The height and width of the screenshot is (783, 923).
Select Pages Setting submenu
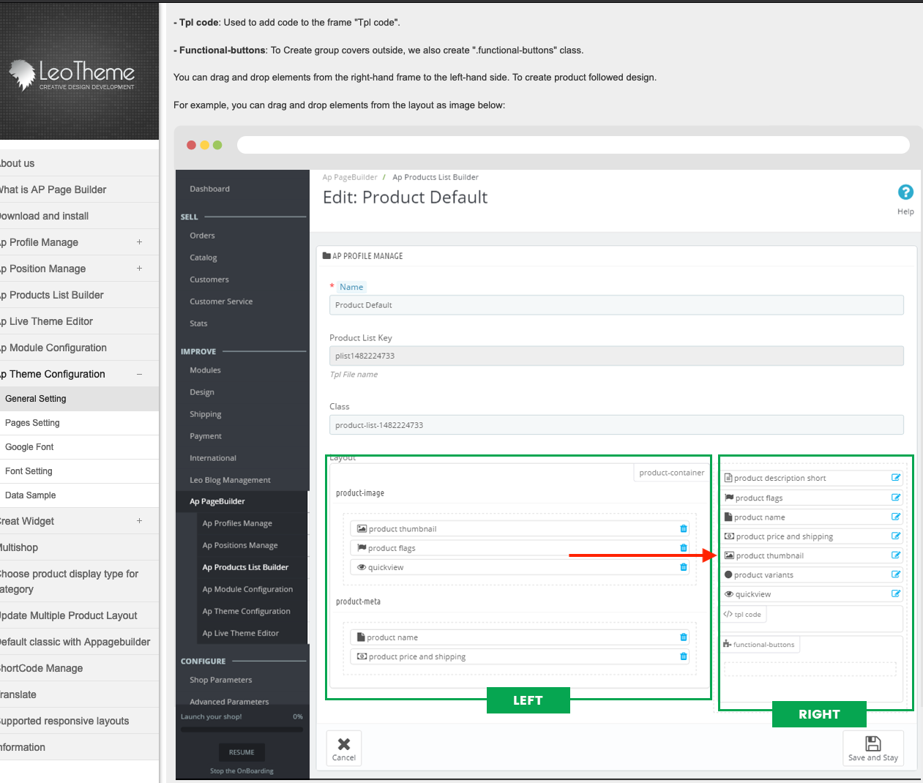tap(79, 423)
